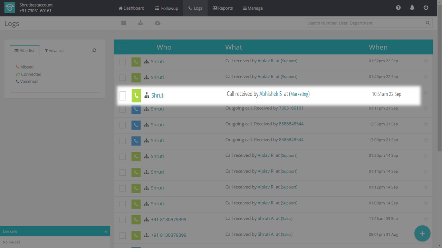Open the Manage menu
Viewport: 442px width, 248px height.
(253, 8)
